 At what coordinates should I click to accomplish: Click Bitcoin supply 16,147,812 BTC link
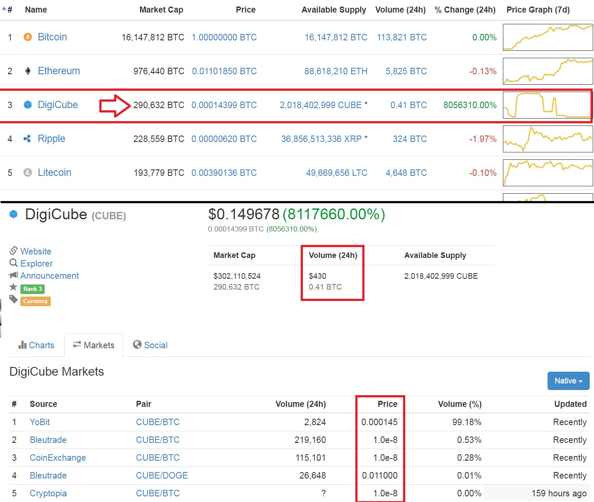click(336, 37)
